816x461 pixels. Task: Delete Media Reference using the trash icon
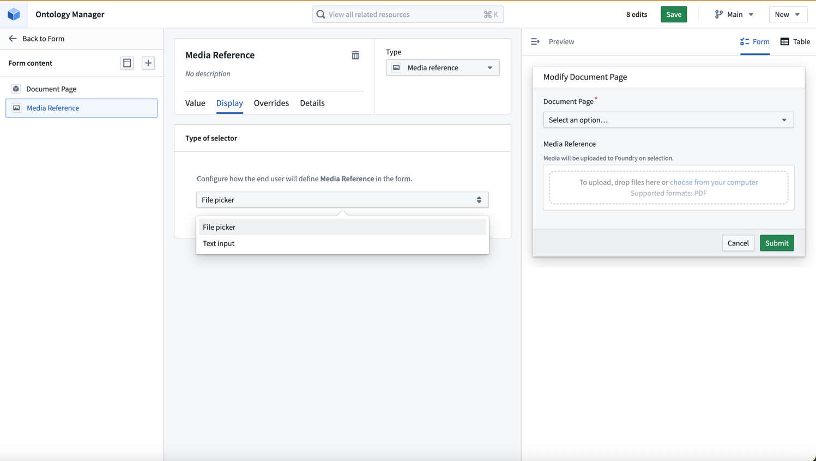(x=355, y=55)
